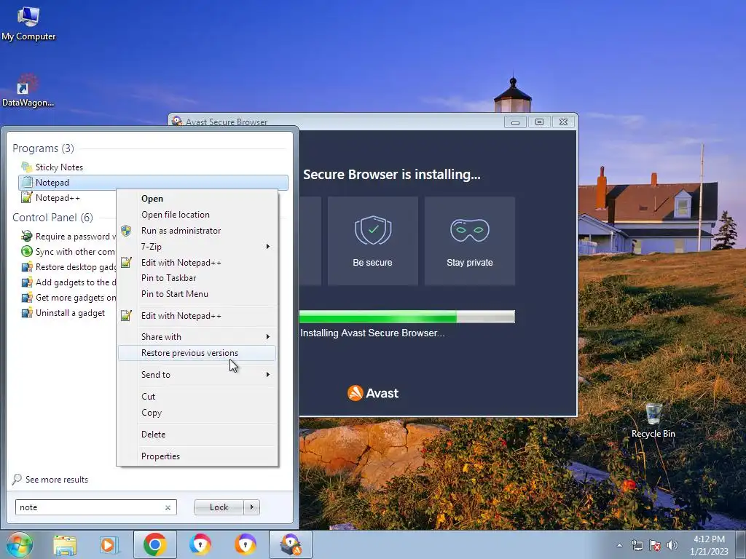Click the Notepad++ program icon
The height and width of the screenshot is (559, 746).
(x=27, y=198)
